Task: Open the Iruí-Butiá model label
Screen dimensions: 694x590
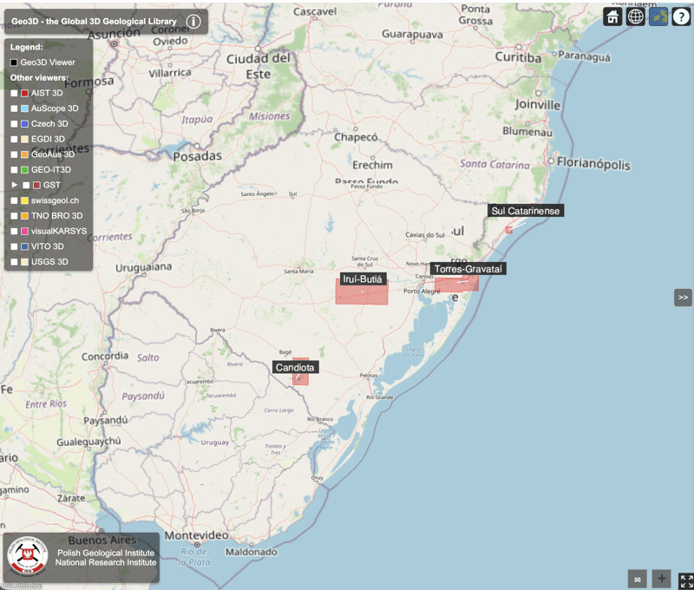Action: tap(363, 279)
